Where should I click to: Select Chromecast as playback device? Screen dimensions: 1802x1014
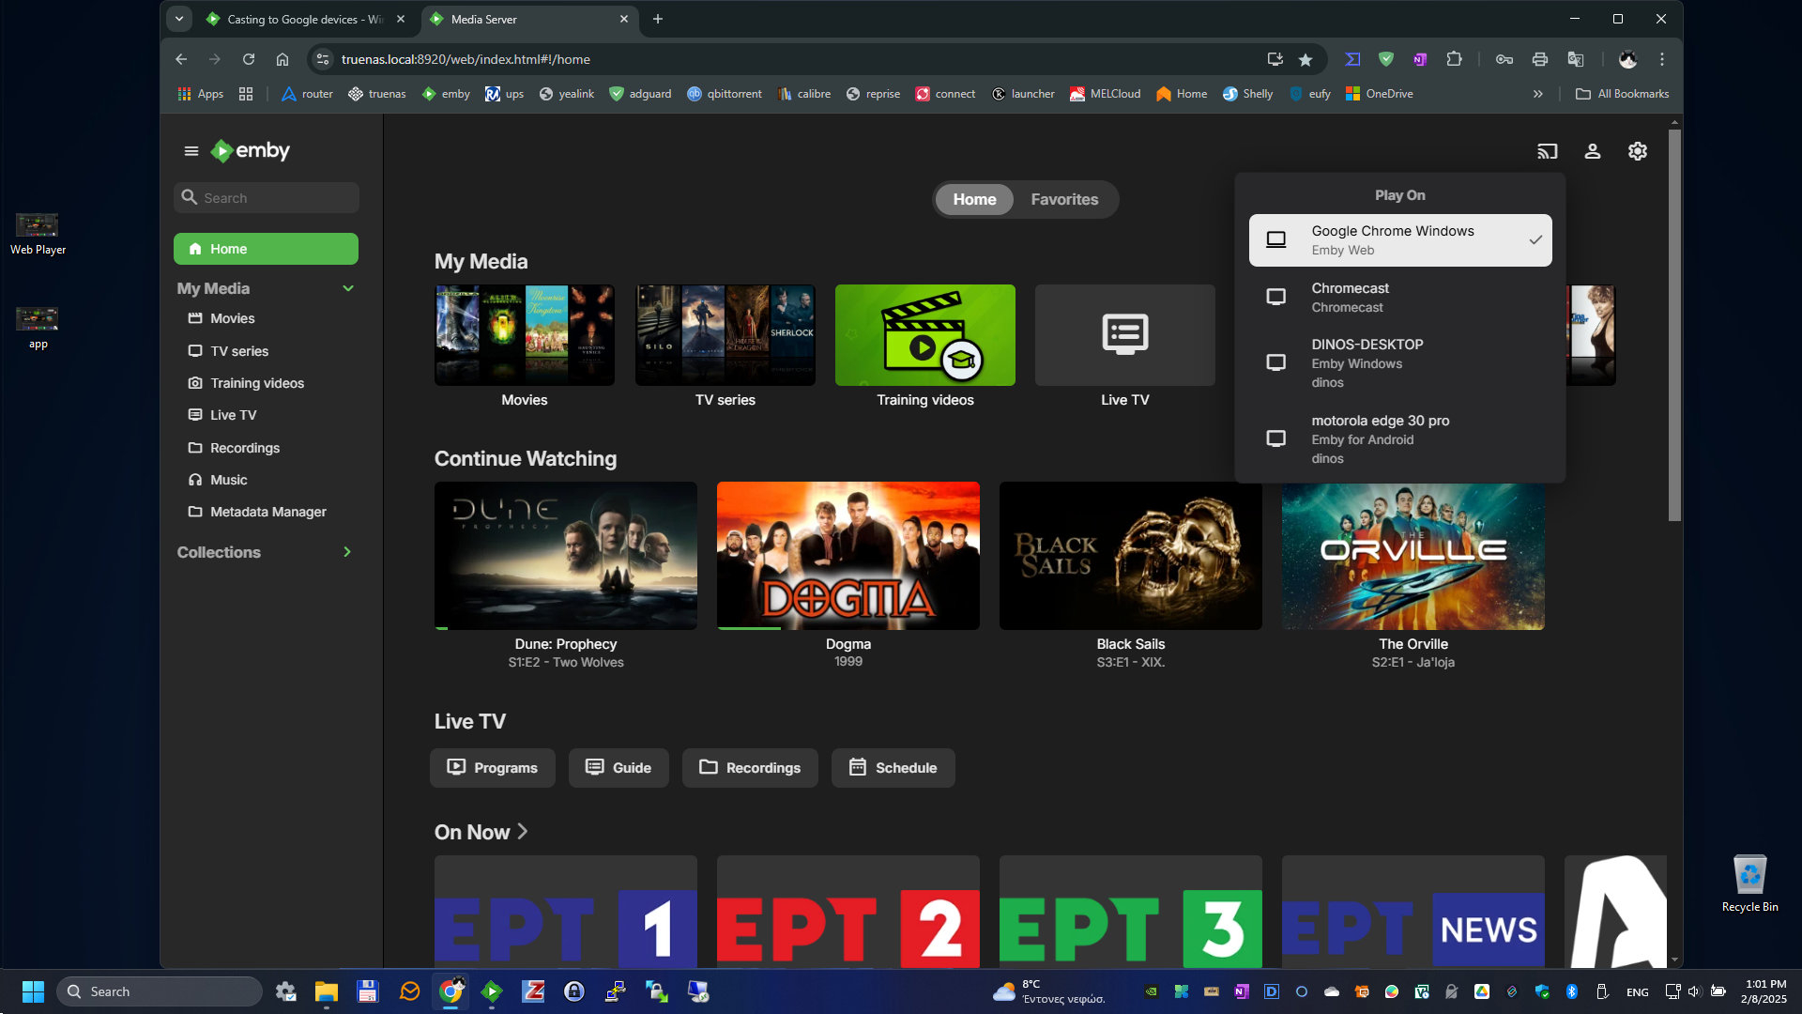(1400, 298)
